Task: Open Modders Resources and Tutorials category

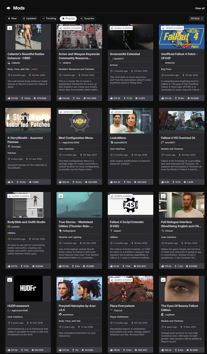Action: click(x=76, y=69)
